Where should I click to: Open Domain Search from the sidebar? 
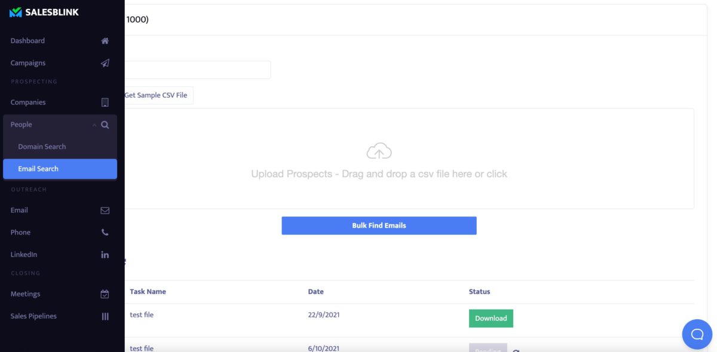point(42,146)
